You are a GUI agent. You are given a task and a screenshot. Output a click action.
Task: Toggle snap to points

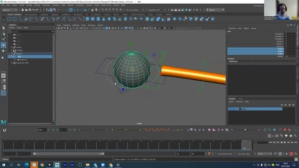point(110,10)
